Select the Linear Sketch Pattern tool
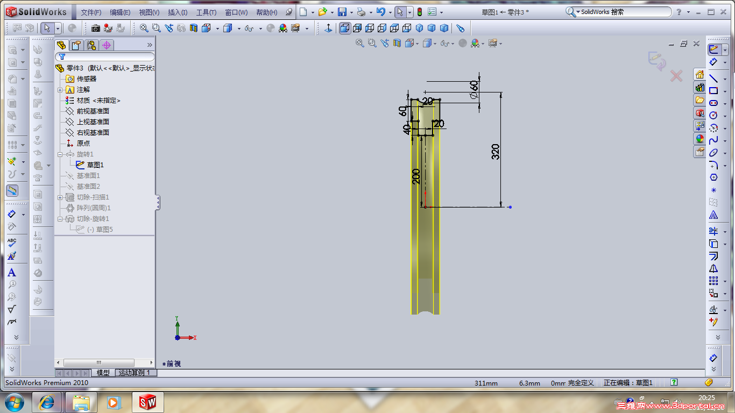Screen dimensions: 735x413 pyautogui.click(x=713, y=281)
